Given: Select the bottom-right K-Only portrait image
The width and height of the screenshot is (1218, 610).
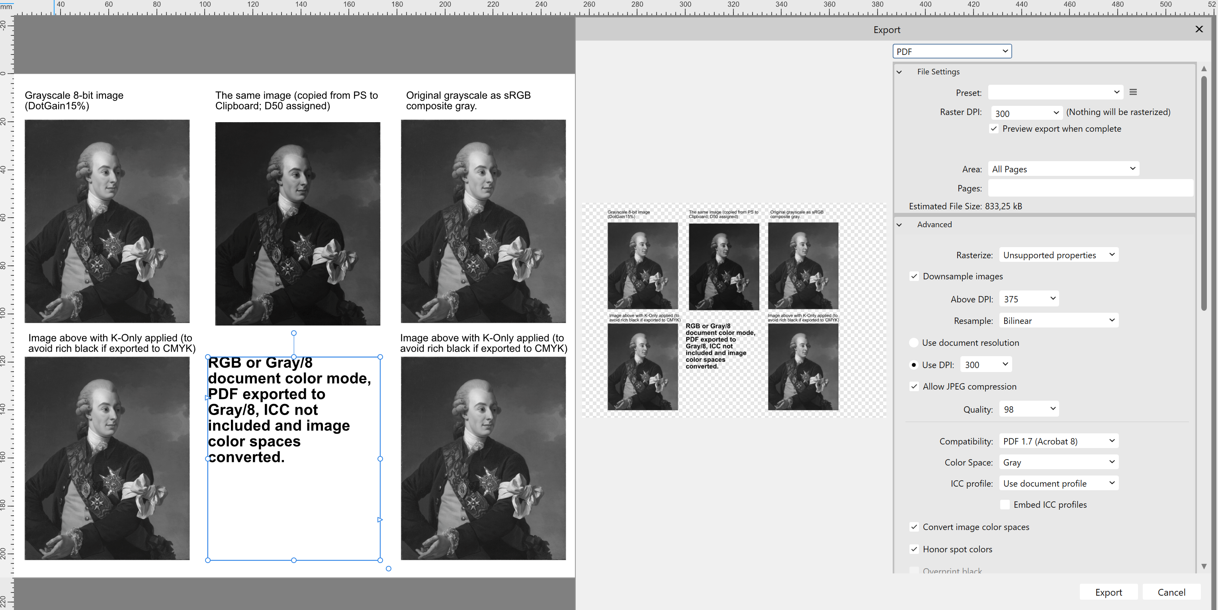Looking at the screenshot, I should (x=483, y=458).
